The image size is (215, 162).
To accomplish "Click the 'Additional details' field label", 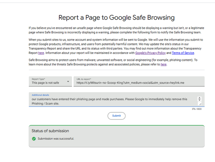I will (40, 95).
